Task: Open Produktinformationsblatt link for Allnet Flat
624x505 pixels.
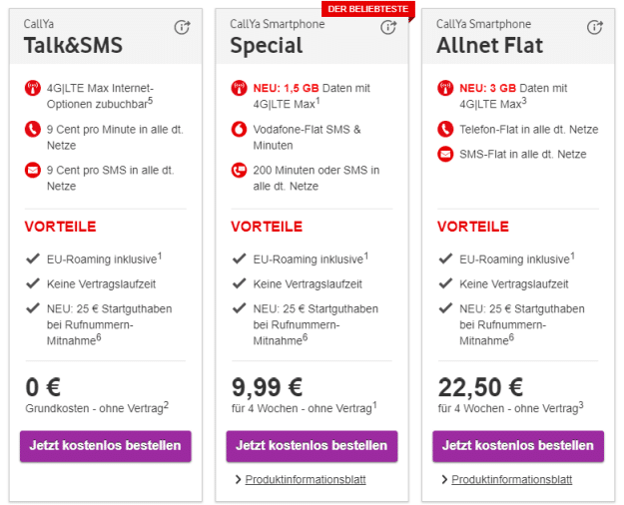Action: (512, 479)
